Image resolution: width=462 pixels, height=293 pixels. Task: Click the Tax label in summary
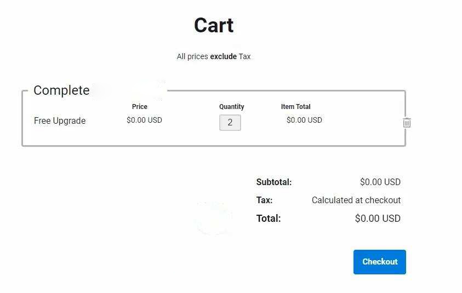point(264,200)
